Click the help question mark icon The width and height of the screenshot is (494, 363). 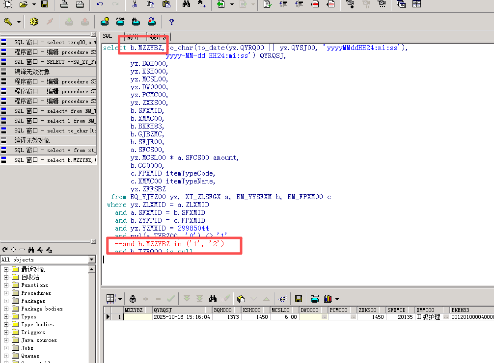tap(171, 22)
